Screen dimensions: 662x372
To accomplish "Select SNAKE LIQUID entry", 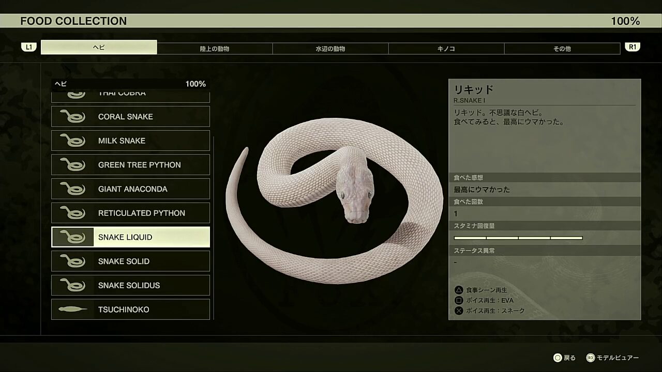I will click(x=130, y=237).
